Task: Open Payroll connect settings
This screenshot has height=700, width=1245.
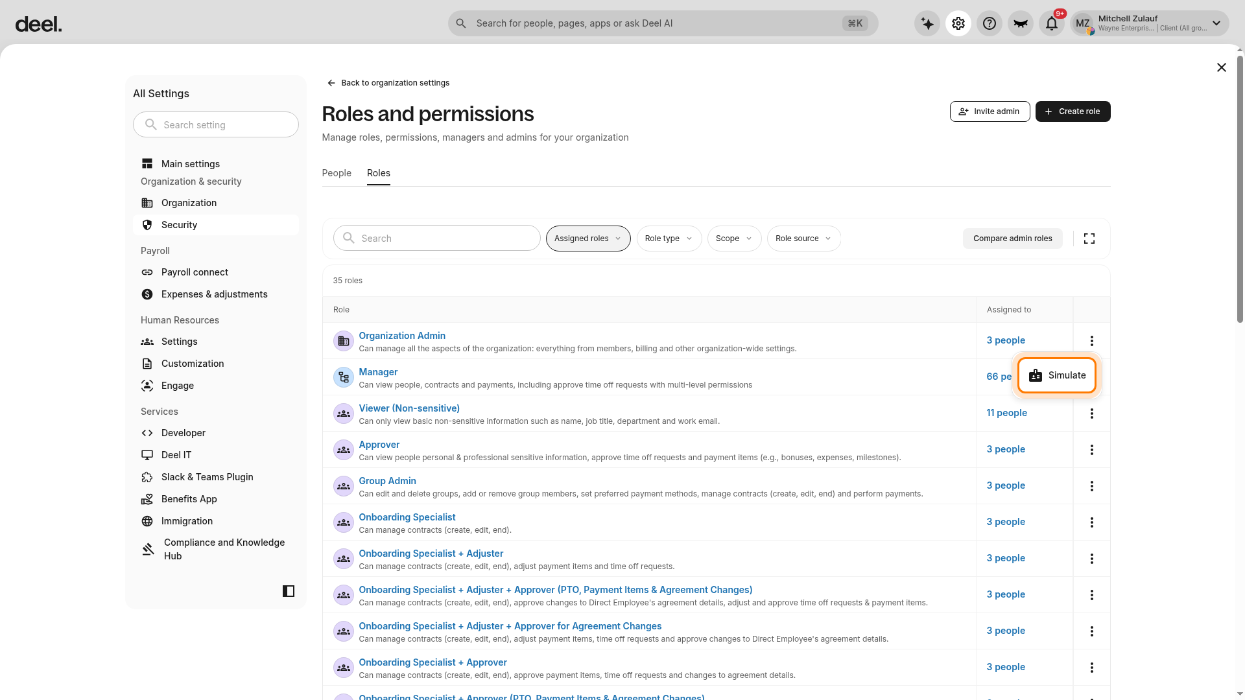Action: [216, 272]
